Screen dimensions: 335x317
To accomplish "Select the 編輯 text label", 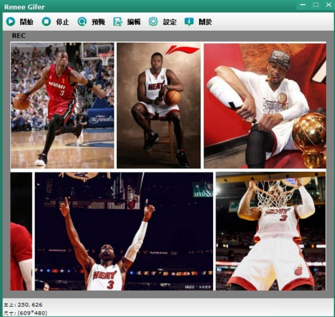I will click(x=134, y=22).
